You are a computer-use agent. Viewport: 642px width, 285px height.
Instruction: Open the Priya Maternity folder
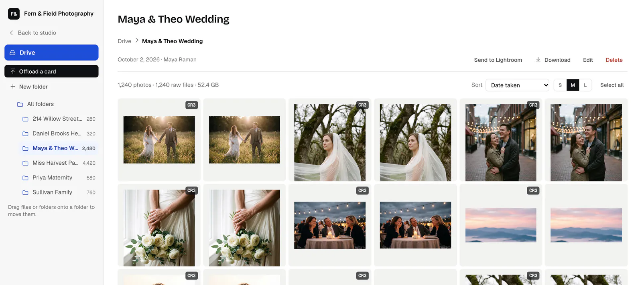[x=59, y=178]
